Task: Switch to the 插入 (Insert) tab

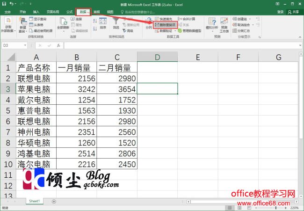Action: point(36,12)
